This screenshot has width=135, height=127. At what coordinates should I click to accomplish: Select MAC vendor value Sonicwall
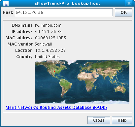(x=43, y=44)
